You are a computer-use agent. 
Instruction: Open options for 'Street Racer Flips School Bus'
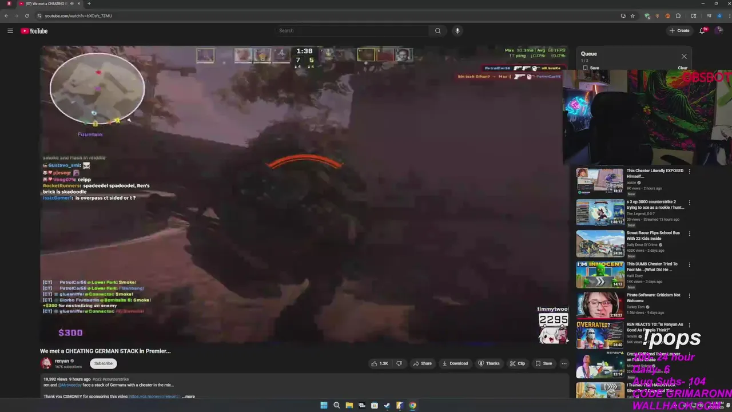689,233
